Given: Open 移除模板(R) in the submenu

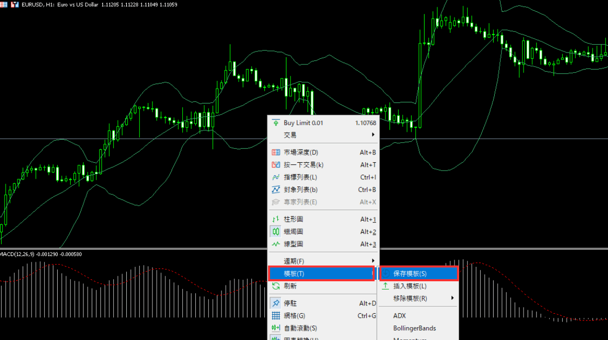Looking at the screenshot, I should click(x=419, y=298).
